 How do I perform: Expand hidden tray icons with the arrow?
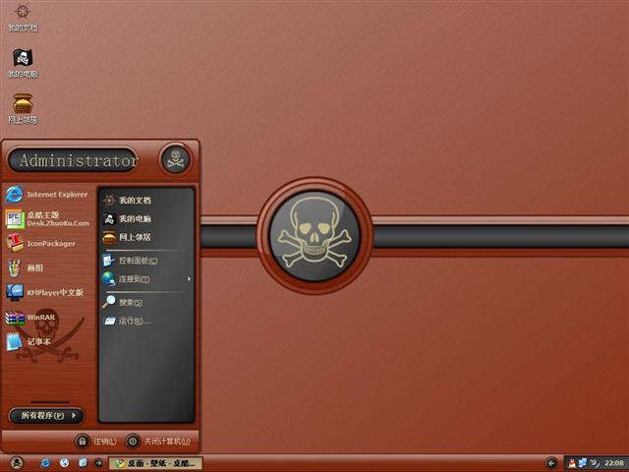pyautogui.click(x=551, y=463)
